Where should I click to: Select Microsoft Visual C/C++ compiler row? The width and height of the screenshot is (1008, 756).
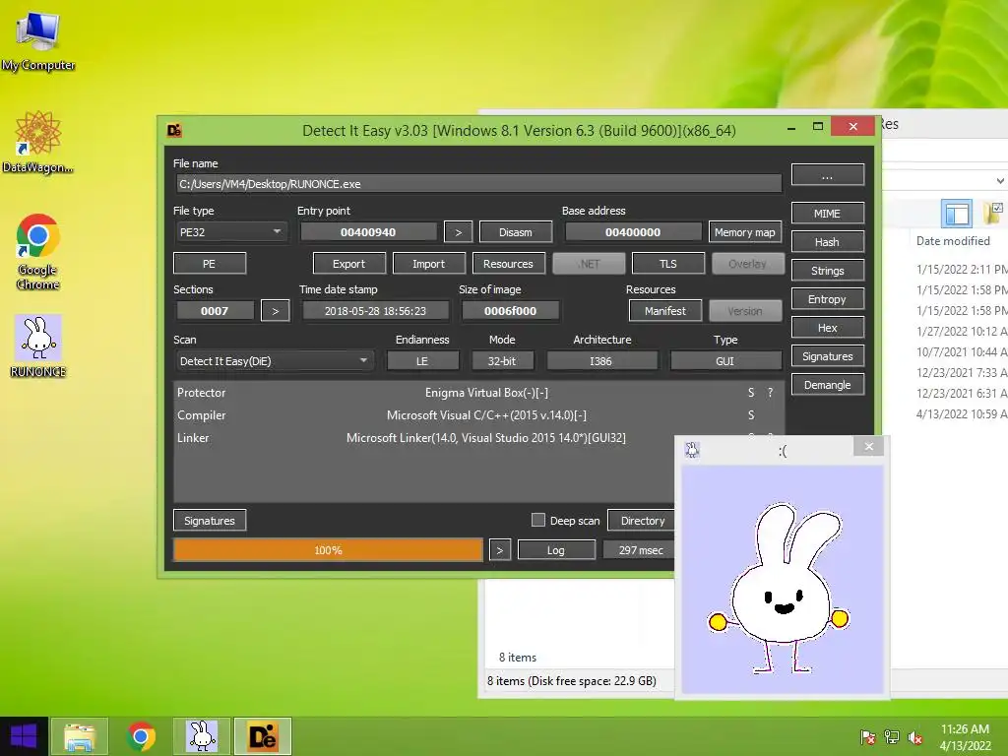[x=479, y=415]
